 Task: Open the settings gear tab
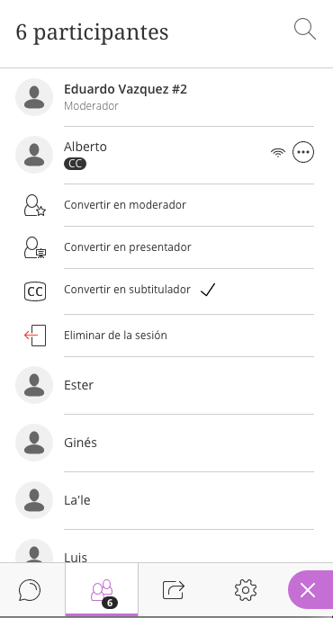pos(246,590)
